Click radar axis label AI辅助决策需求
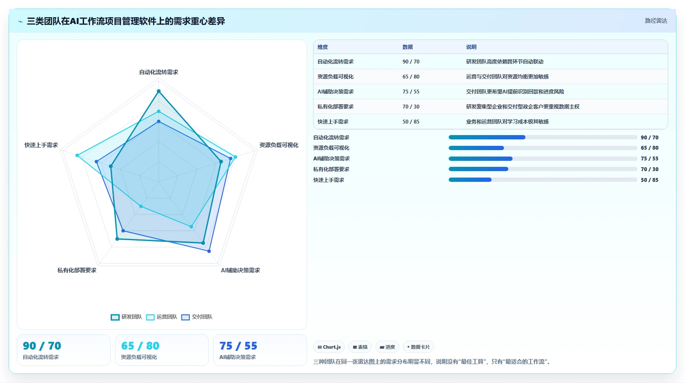 (241, 270)
